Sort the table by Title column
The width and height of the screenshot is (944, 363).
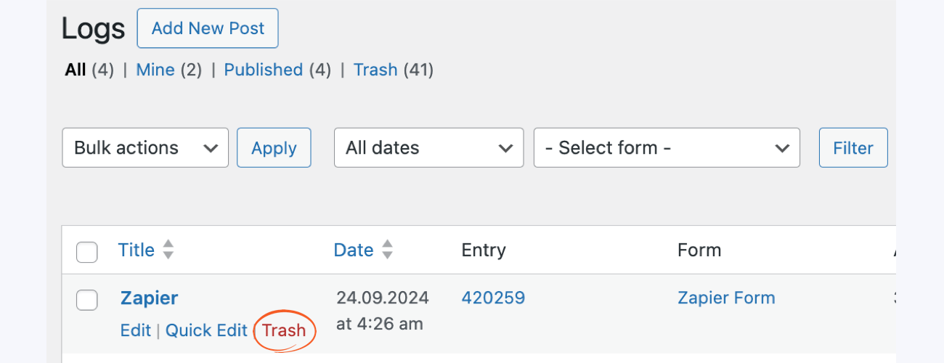[x=137, y=250]
